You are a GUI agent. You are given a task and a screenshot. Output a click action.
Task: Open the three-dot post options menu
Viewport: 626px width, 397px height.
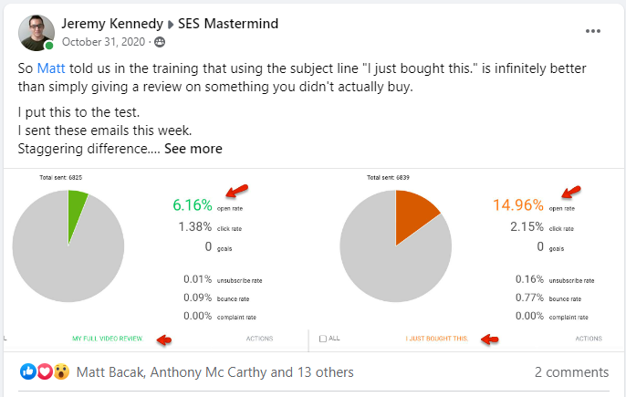tap(593, 31)
